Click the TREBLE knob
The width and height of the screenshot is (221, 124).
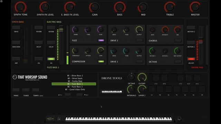click(170, 7)
